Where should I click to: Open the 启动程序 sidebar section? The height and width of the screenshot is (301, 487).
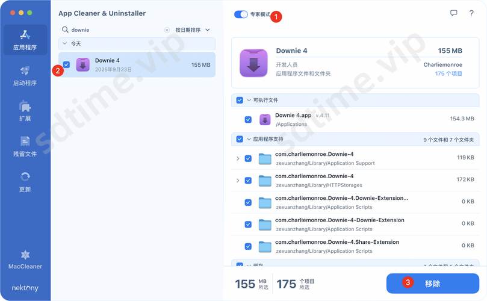click(x=25, y=75)
